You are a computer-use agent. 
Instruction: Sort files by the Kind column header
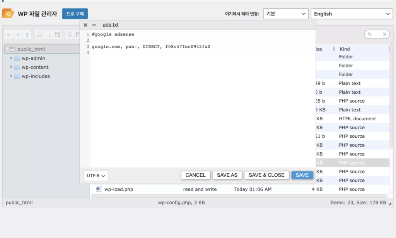tap(345, 49)
